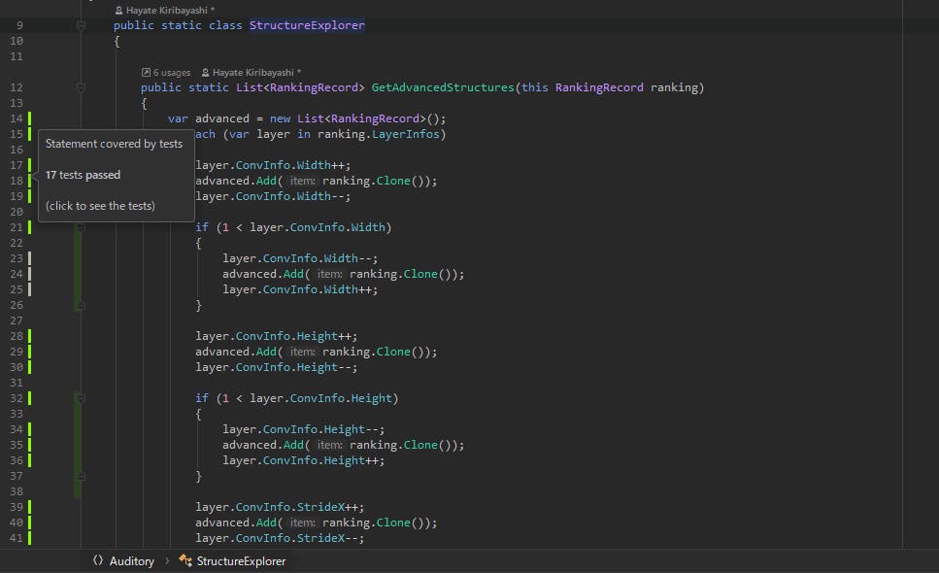Click green coverage marker on line 39
The image size is (939, 573).
coord(30,508)
